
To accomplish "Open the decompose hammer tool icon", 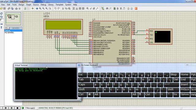I will tap(97, 9).
